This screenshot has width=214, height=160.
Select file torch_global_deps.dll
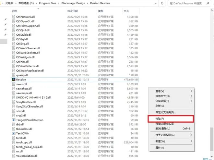coord(29,147)
